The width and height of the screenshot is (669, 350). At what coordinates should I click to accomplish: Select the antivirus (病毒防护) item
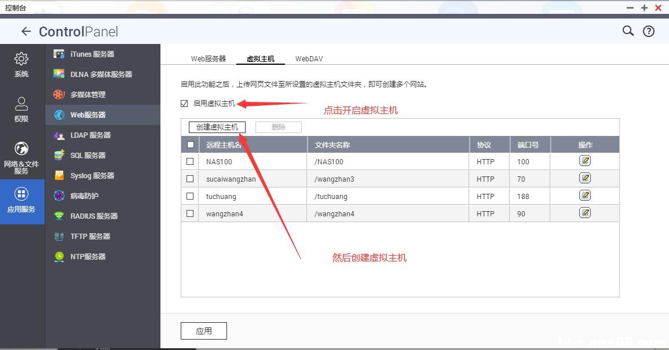pos(84,196)
